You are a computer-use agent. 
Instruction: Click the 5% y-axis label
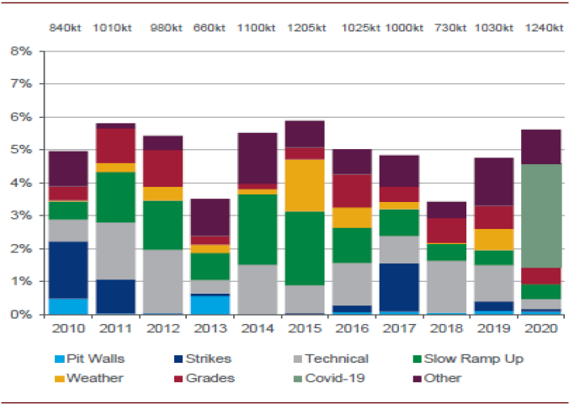pyautogui.click(x=21, y=150)
